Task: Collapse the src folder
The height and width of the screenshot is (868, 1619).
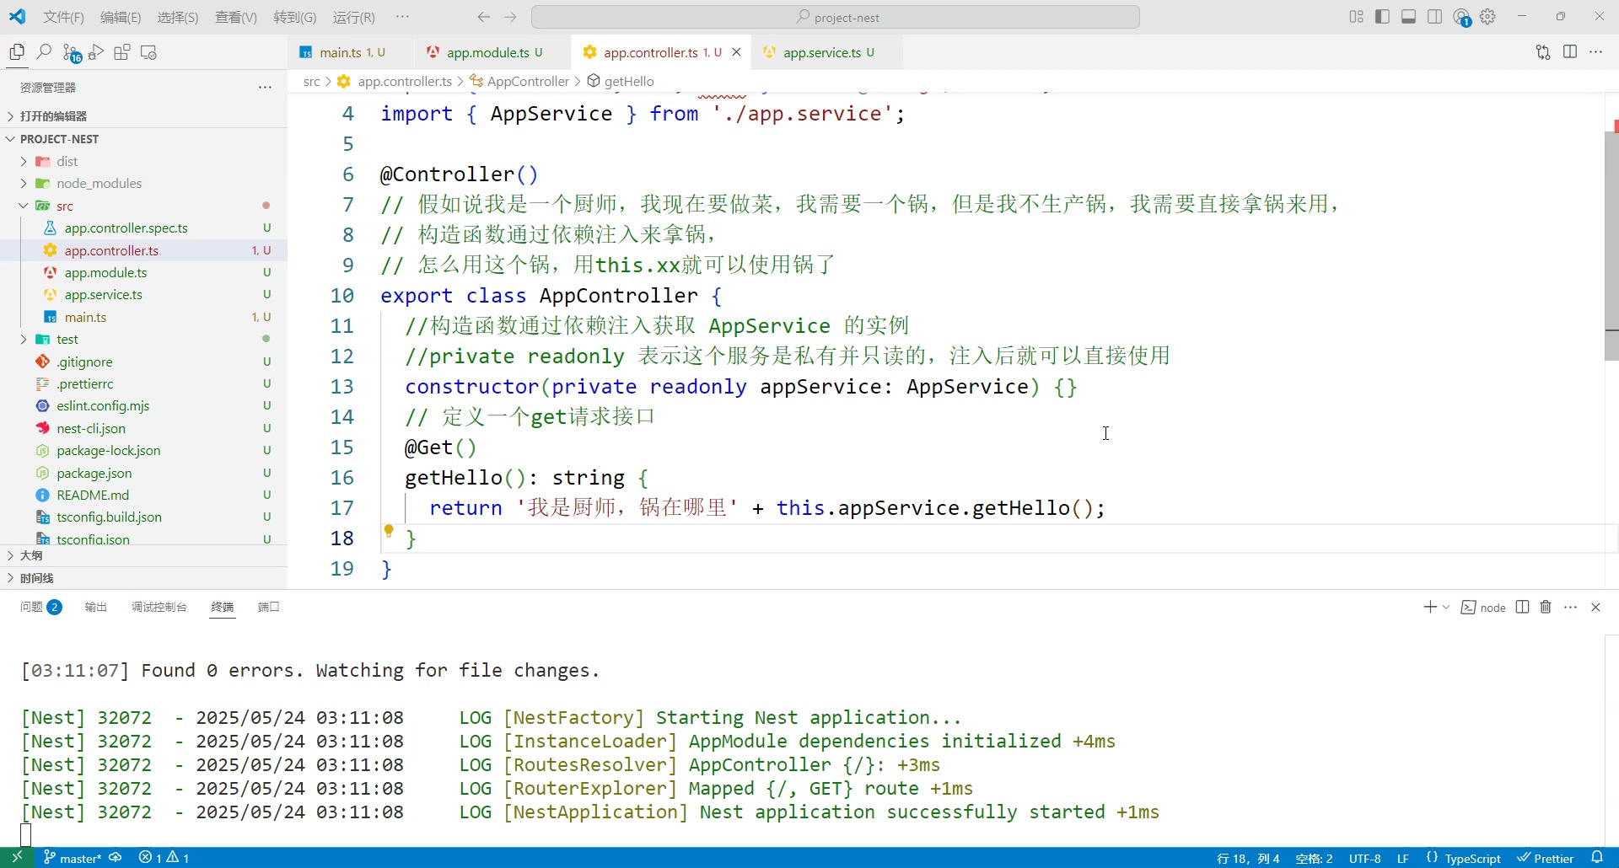Action: coord(64,206)
